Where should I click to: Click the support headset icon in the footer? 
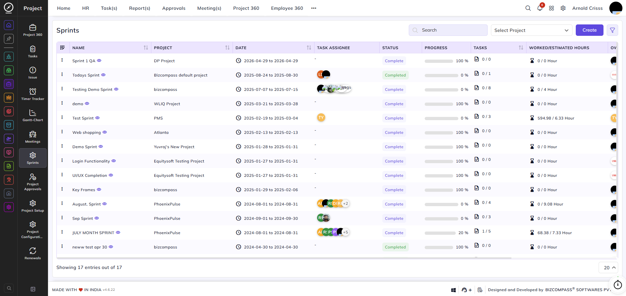(x=464, y=290)
